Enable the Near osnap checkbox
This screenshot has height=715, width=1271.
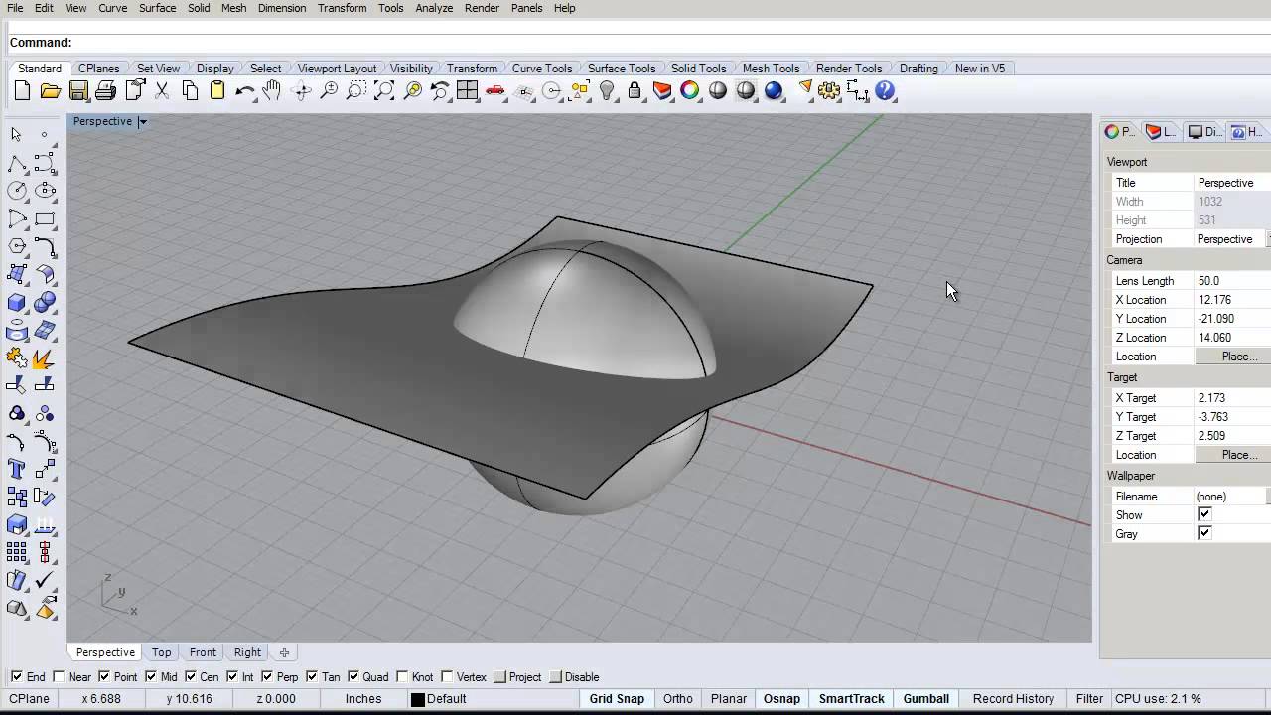pyautogui.click(x=59, y=677)
